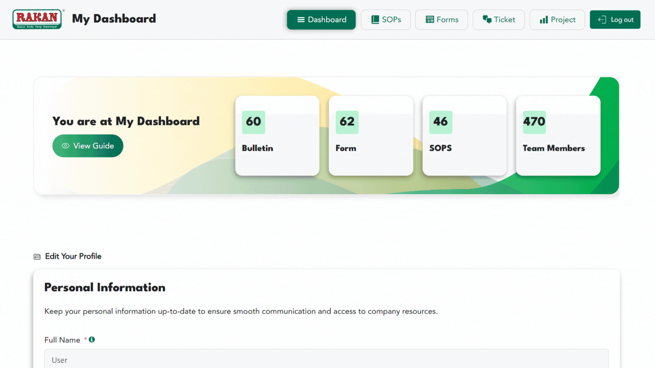This screenshot has height=368, width=655.
Task: Click the Dashboard hamburger icon
Action: coord(301,20)
